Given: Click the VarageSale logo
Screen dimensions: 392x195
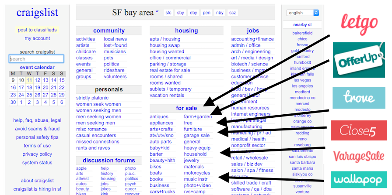Looking at the screenshot, I should coord(358,157).
